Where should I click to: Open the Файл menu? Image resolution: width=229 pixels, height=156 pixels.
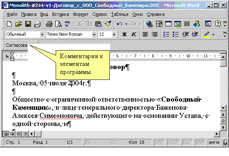pyautogui.click(x=12, y=14)
